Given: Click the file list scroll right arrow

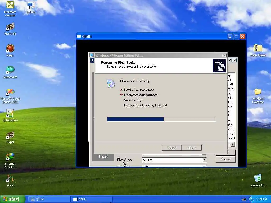Looking at the screenshot, I should tap(233, 145).
